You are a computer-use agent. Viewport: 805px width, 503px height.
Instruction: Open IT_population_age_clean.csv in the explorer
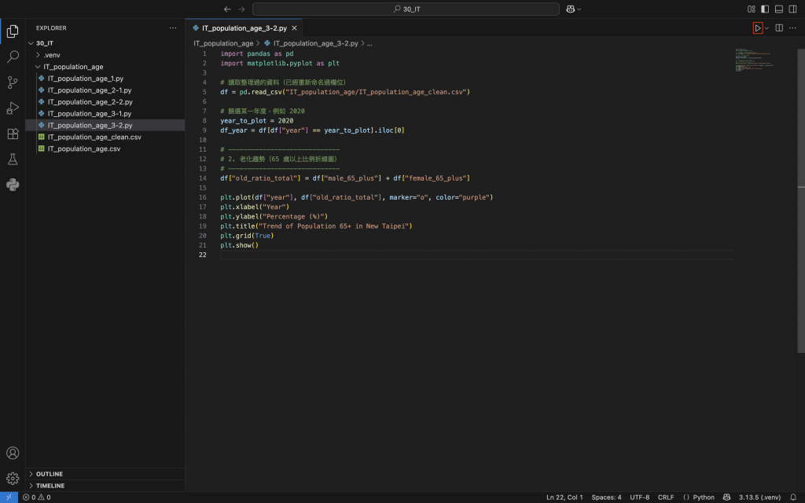point(94,137)
